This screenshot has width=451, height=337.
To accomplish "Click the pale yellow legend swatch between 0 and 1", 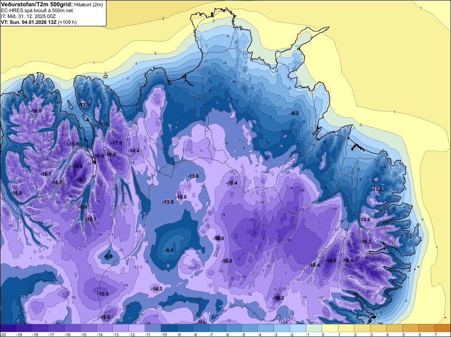I will pos(330,328).
